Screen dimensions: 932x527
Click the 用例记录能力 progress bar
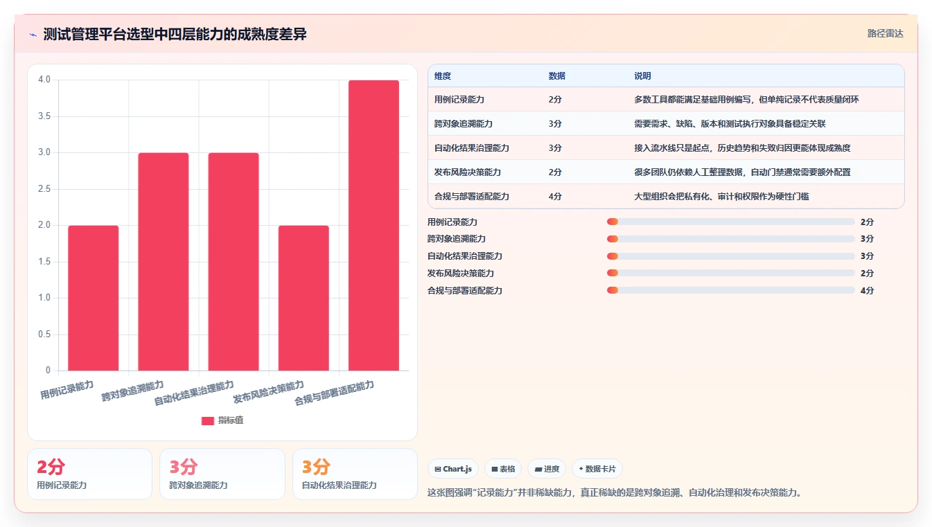coord(730,222)
